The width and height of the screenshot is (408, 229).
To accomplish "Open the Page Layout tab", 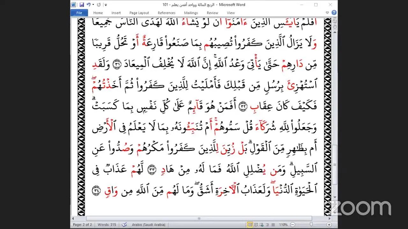I will point(139,13).
